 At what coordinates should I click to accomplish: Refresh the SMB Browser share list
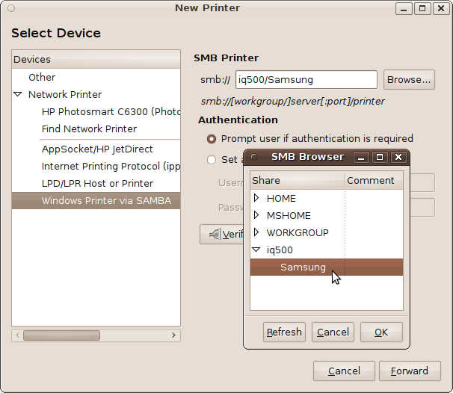pyautogui.click(x=284, y=332)
